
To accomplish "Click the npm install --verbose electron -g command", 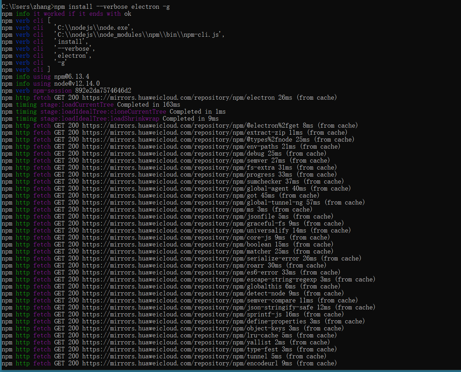I will point(112,7).
